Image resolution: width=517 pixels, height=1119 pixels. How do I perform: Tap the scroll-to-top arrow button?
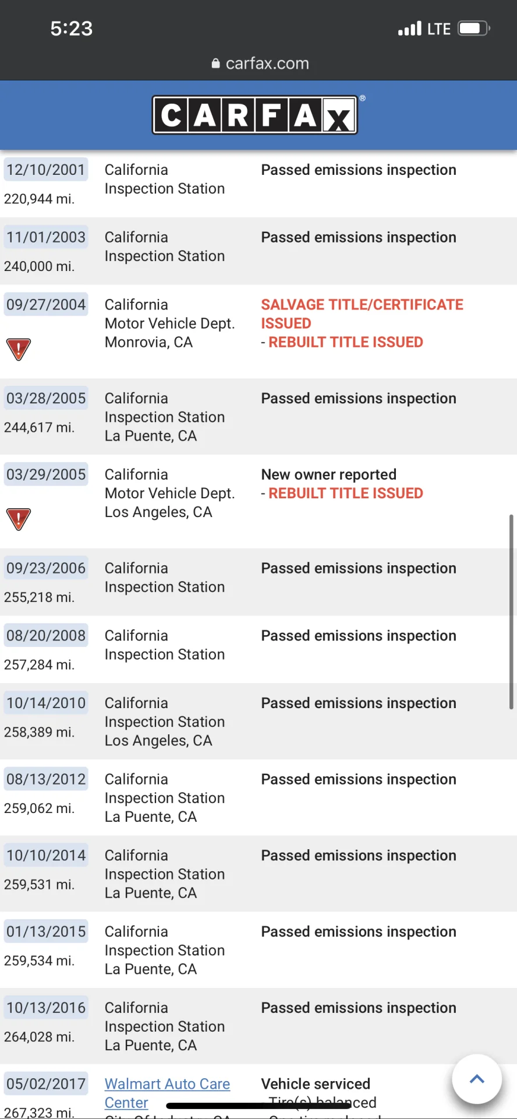point(477,1079)
